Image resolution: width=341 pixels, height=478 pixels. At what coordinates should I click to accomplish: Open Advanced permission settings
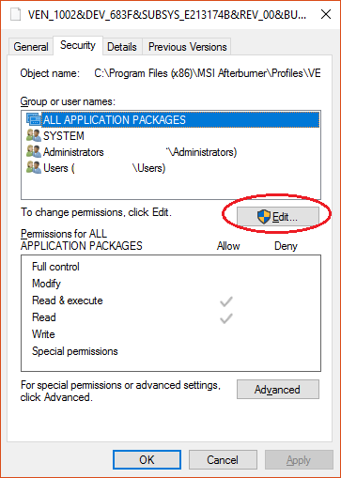[278, 389]
